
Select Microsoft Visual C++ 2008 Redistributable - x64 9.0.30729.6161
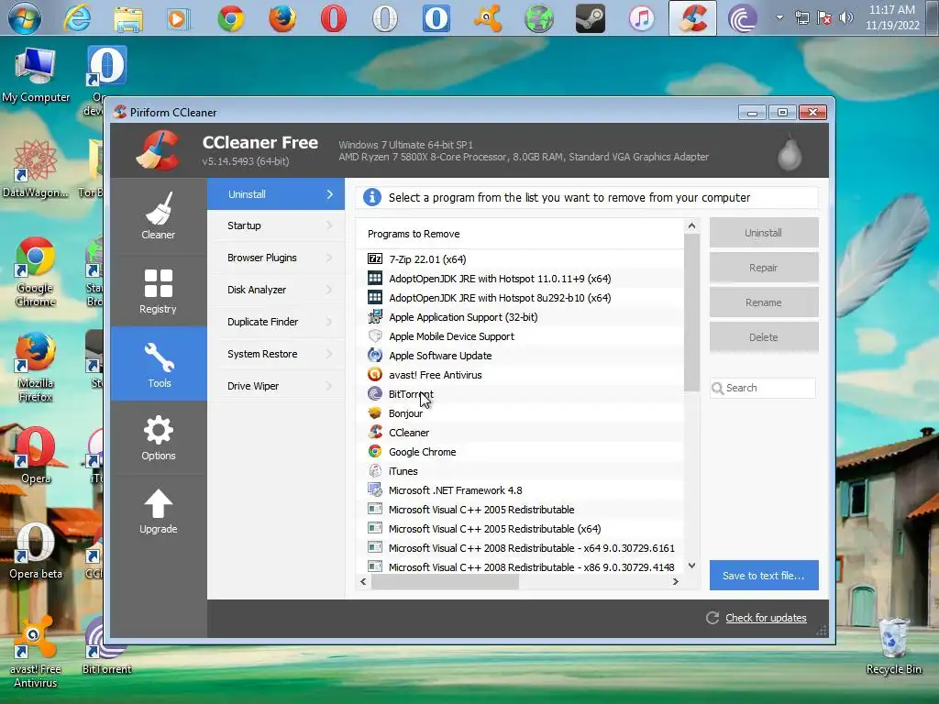tap(520, 548)
